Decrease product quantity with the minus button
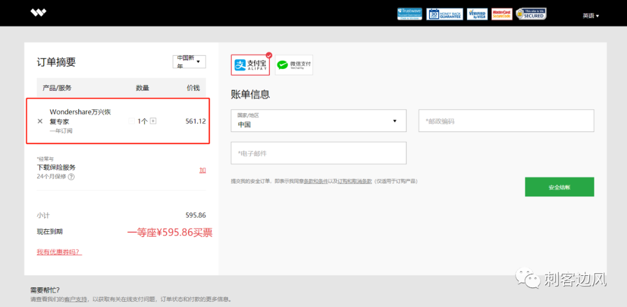The height and width of the screenshot is (307, 627). tap(132, 121)
